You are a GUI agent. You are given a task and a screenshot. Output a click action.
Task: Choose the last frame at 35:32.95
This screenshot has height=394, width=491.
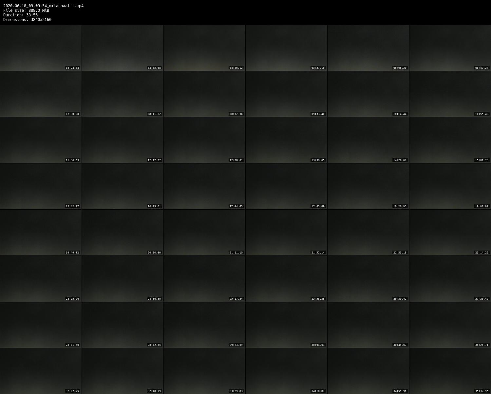450,371
